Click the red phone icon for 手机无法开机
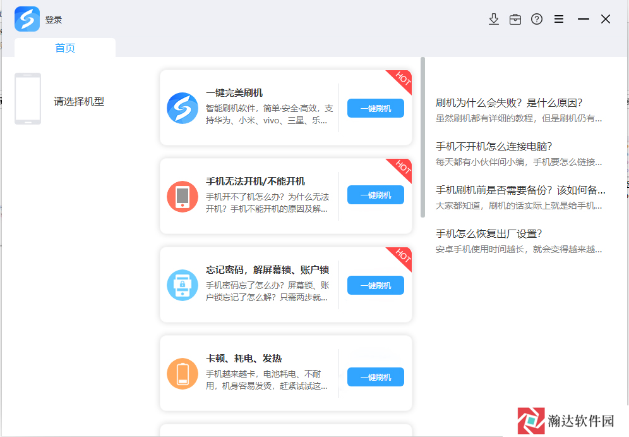This screenshot has width=629, height=437. click(x=183, y=197)
